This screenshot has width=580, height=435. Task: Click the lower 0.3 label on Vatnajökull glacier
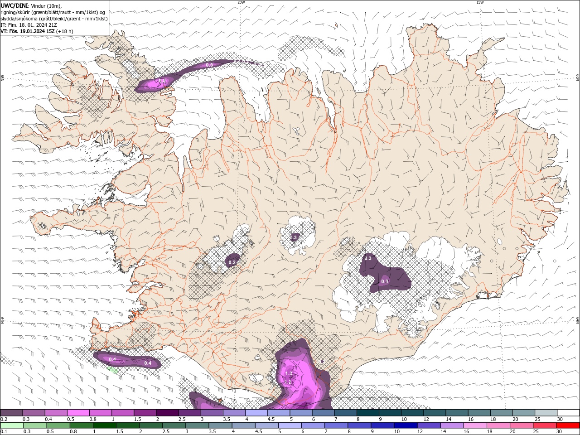pyautogui.click(x=385, y=281)
